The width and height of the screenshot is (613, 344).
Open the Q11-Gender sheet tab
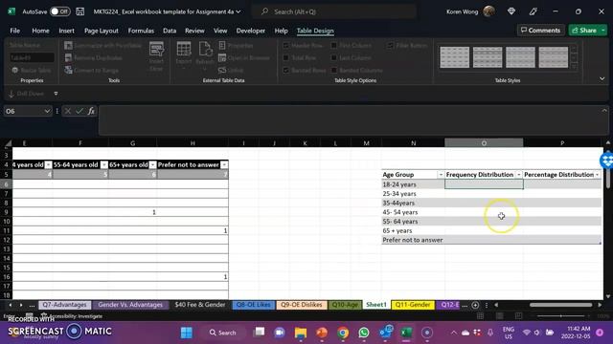coord(413,305)
